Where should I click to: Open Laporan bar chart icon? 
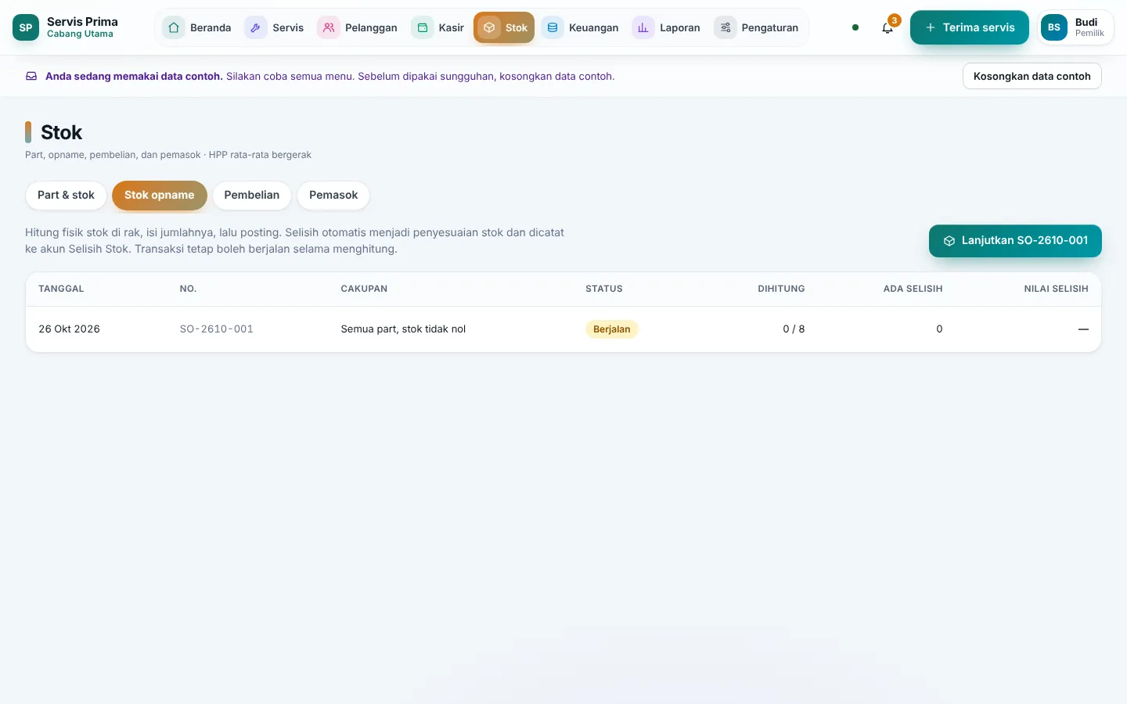(643, 27)
